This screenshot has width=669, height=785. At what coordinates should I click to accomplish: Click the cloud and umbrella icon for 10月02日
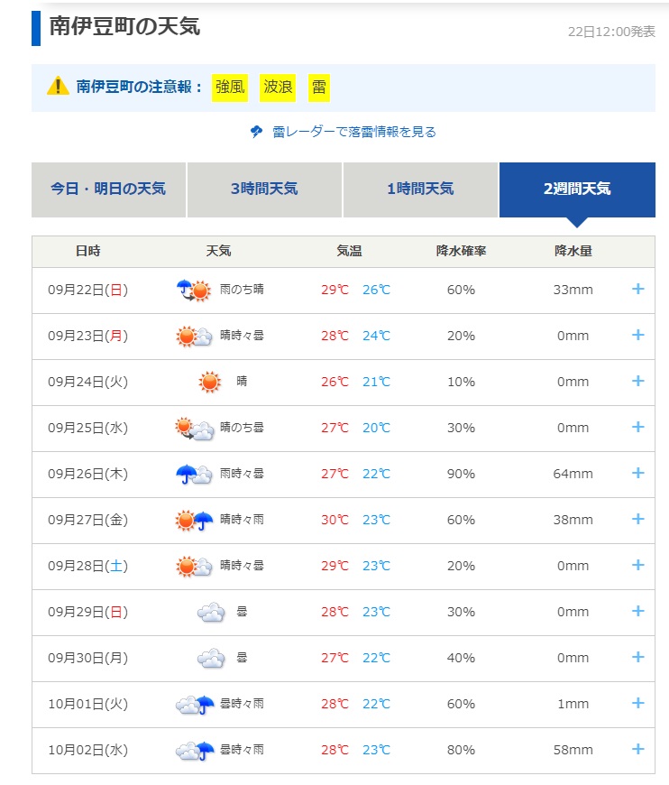coord(194,750)
